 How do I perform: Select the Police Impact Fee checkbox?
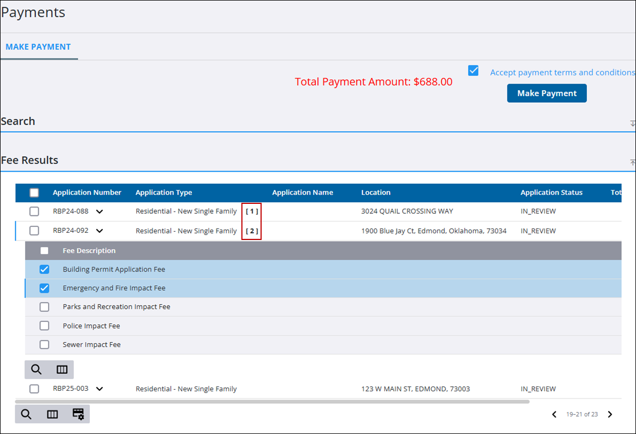tap(44, 326)
